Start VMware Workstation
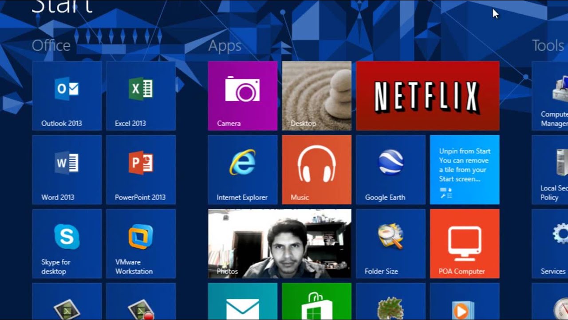 click(141, 244)
